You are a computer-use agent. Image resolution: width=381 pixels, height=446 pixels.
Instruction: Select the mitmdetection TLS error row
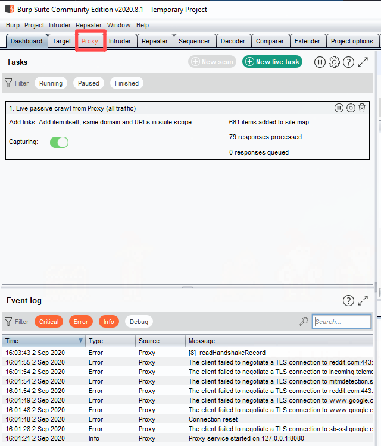pyautogui.click(x=188, y=381)
